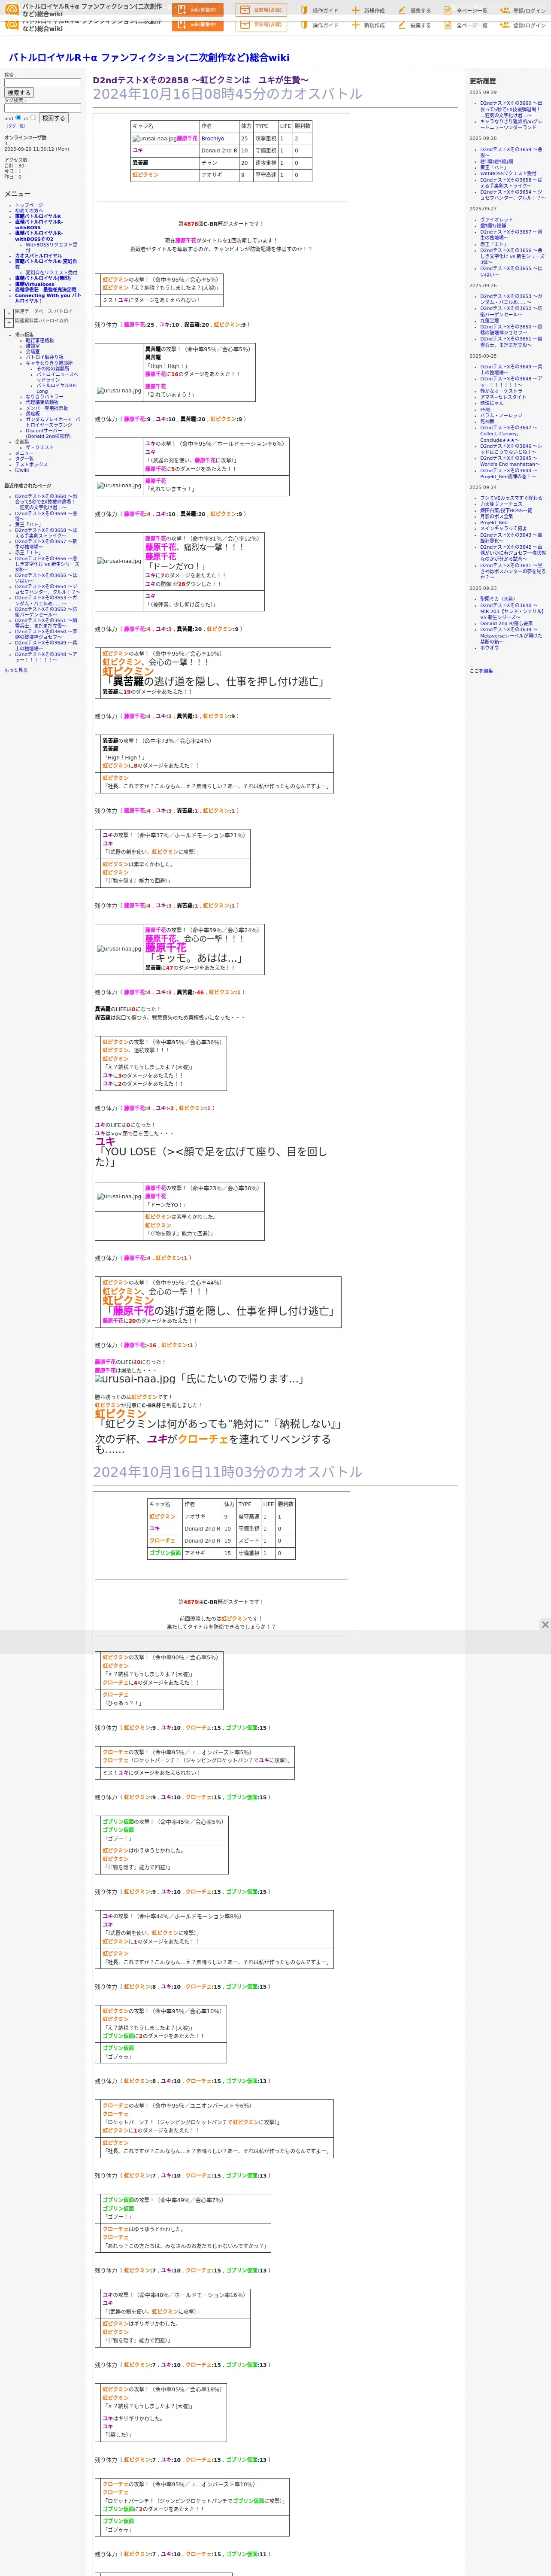The image size is (551, 2576).
Task: Focus the タグ検索 text input field
Action: point(42,108)
